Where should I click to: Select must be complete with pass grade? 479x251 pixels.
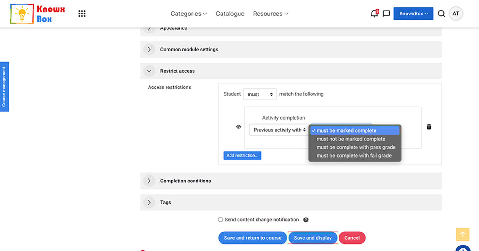(355, 147)
